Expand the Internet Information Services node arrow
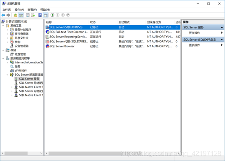225x161 pixels. coord(7,63)
